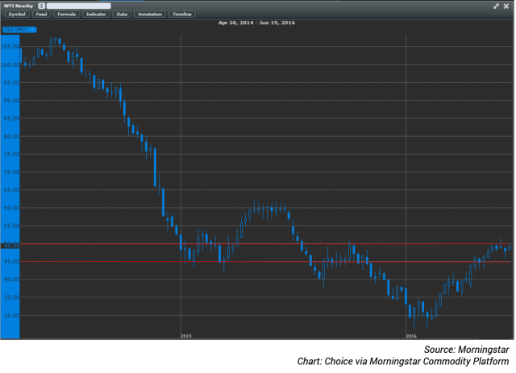516x373 pixels.
Task: Click the WTI Nearby panel title
Action: 19,6
